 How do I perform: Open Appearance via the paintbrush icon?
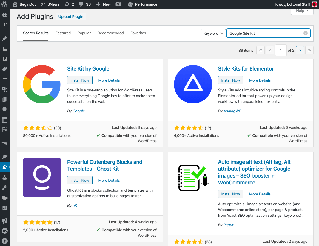click(x=5, y=157)
